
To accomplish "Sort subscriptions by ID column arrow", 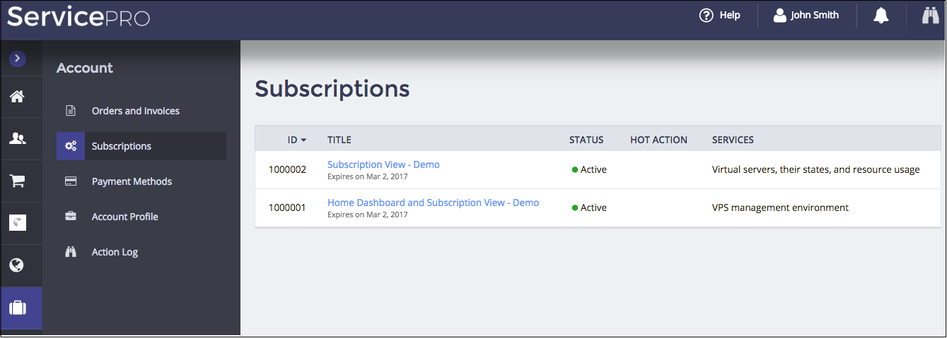I will (x=303, y=140).
